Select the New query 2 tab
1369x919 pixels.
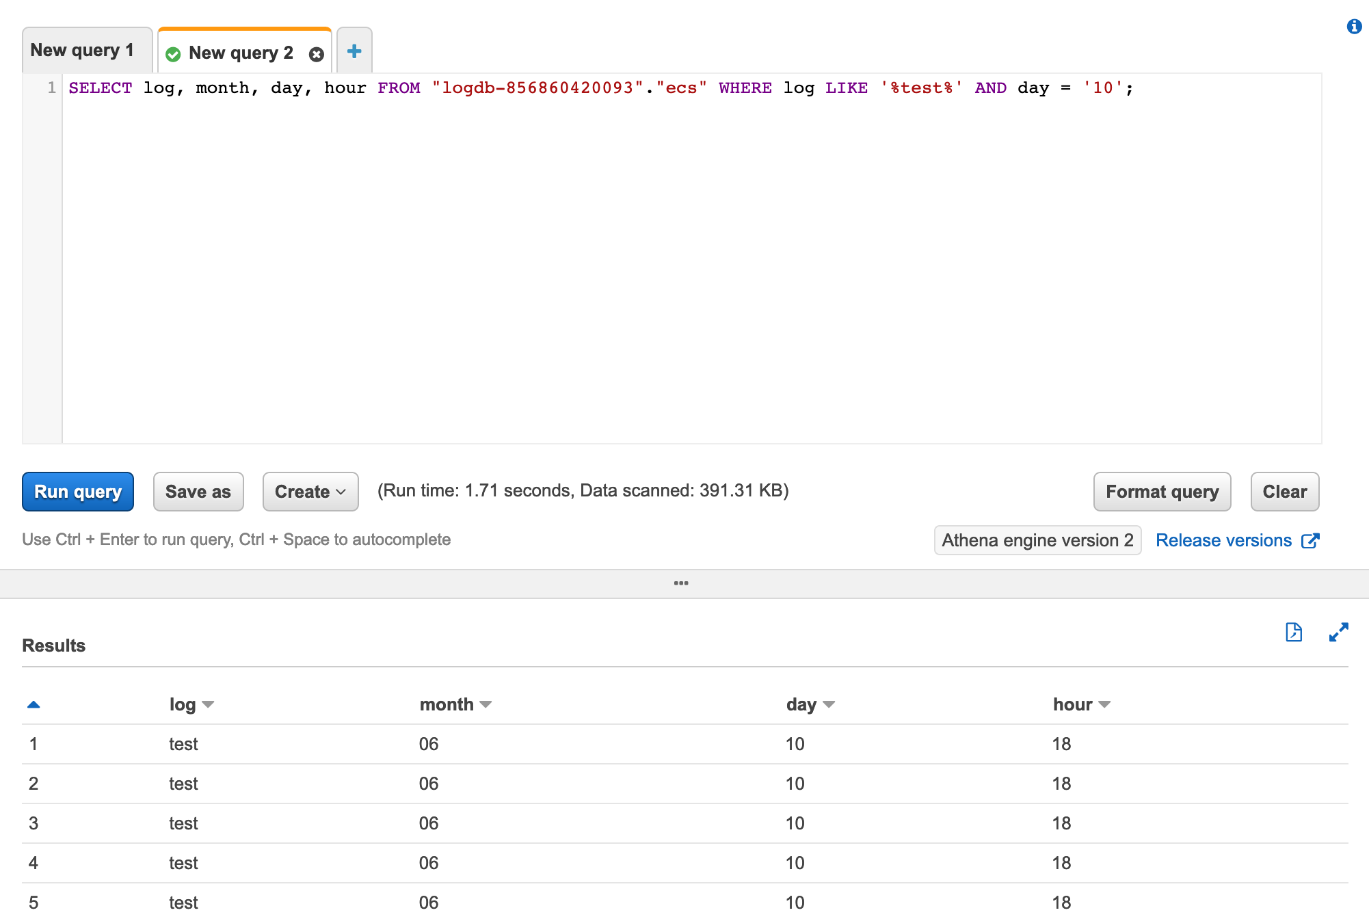click(241, 53)
